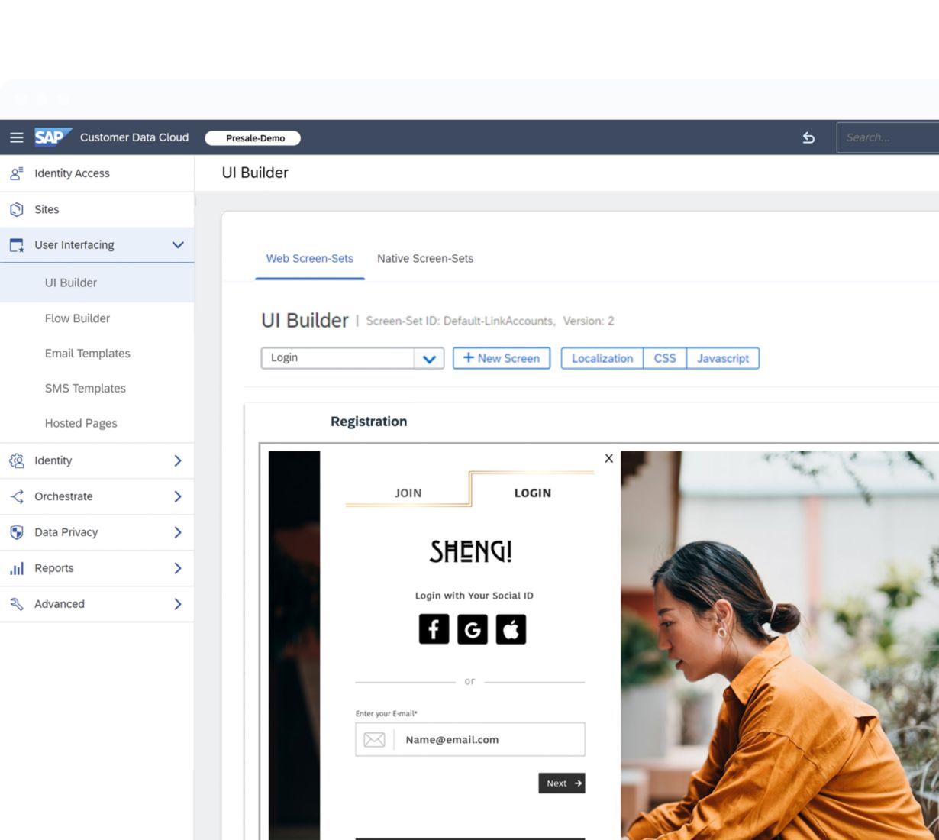Click the Facebook social login icon
Image resolution: width=939 pixels, height=840 pixels.
434,629
